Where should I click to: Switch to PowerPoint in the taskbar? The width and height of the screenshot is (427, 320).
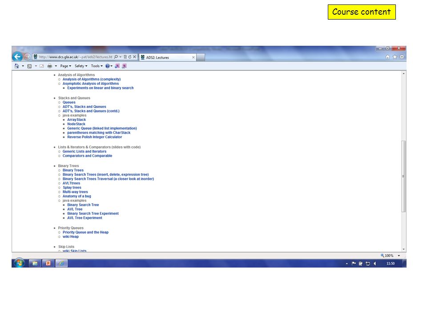48,263
